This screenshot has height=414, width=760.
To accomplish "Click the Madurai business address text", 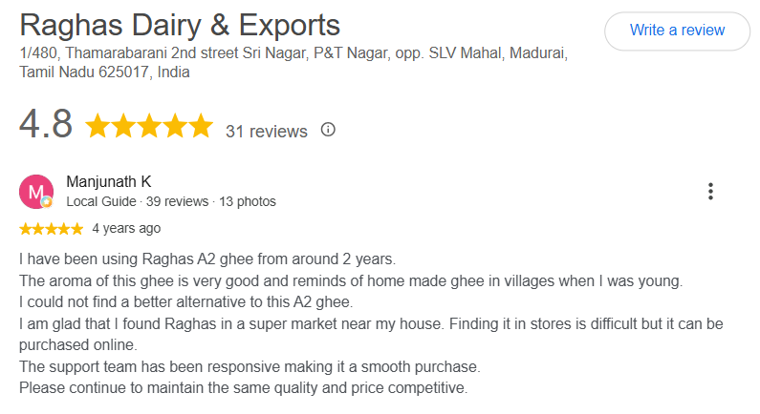I will pos(293,62).
